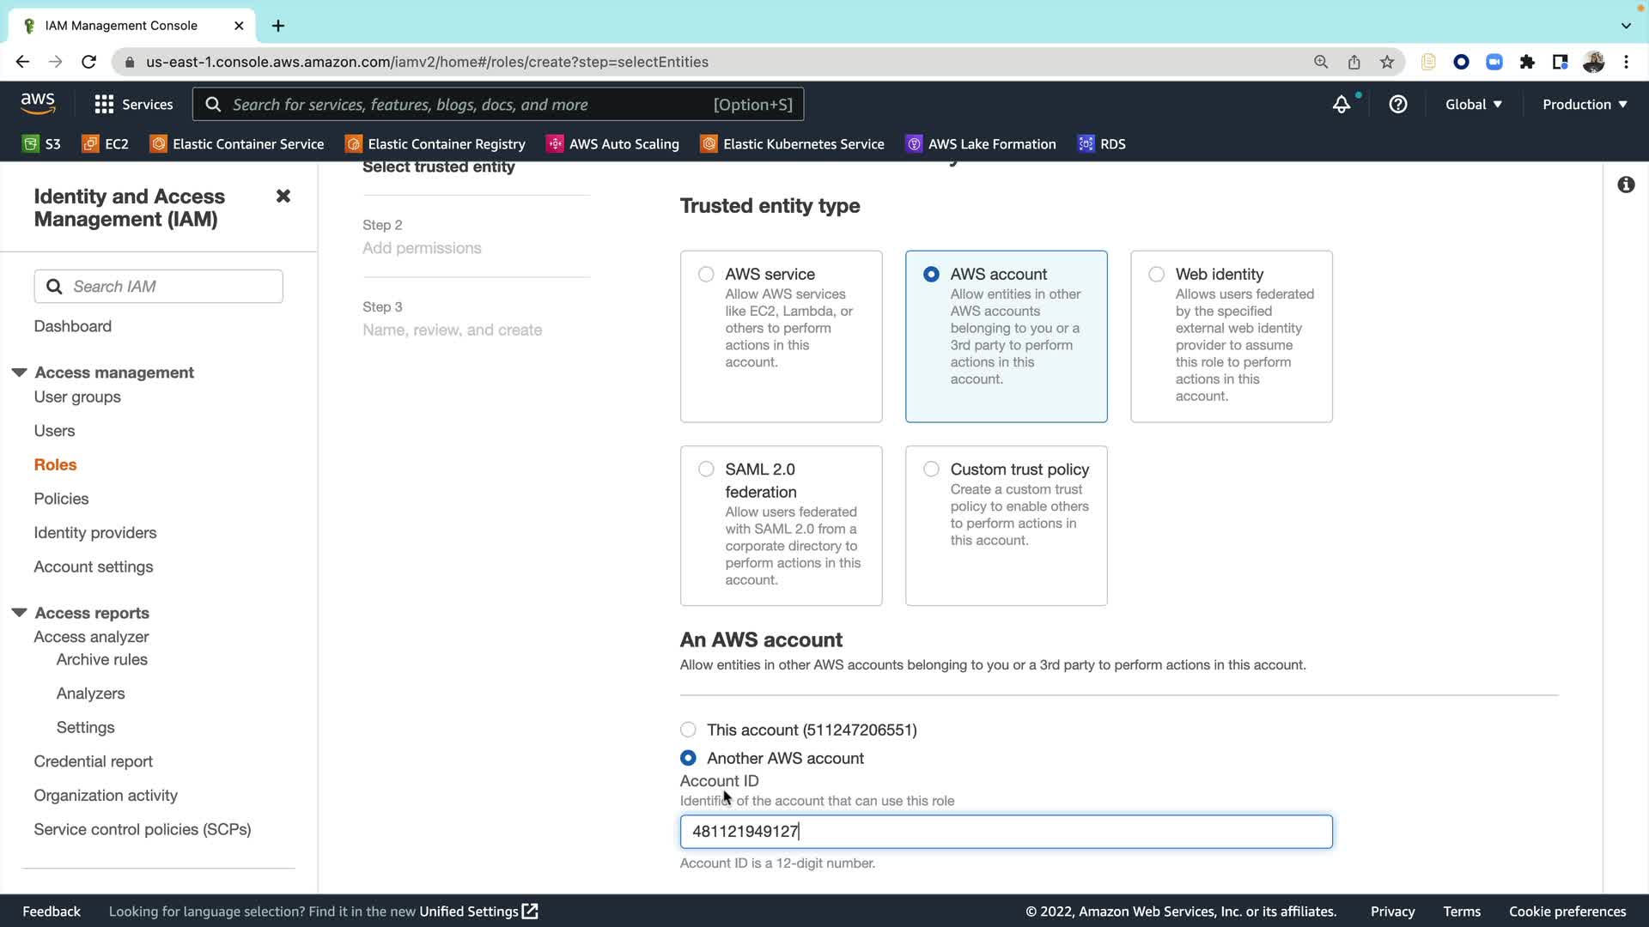The width and height of the screenshot is (1649, 927).
Task: Open the info panel icon
Action: (x=1625, y=185)
